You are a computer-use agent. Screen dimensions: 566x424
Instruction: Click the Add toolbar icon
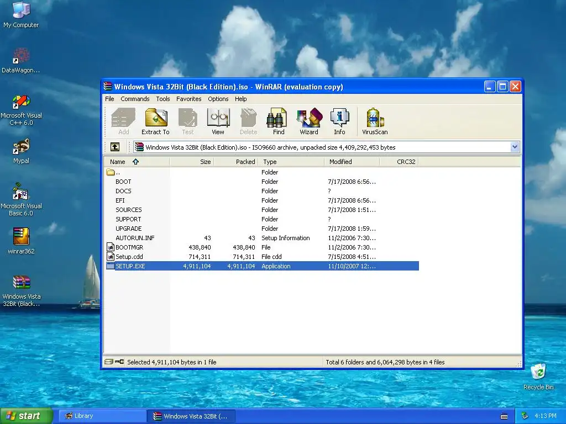[x=123, y=121]
